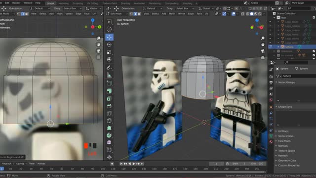Select the Inset Faces tool

[109, 99]
